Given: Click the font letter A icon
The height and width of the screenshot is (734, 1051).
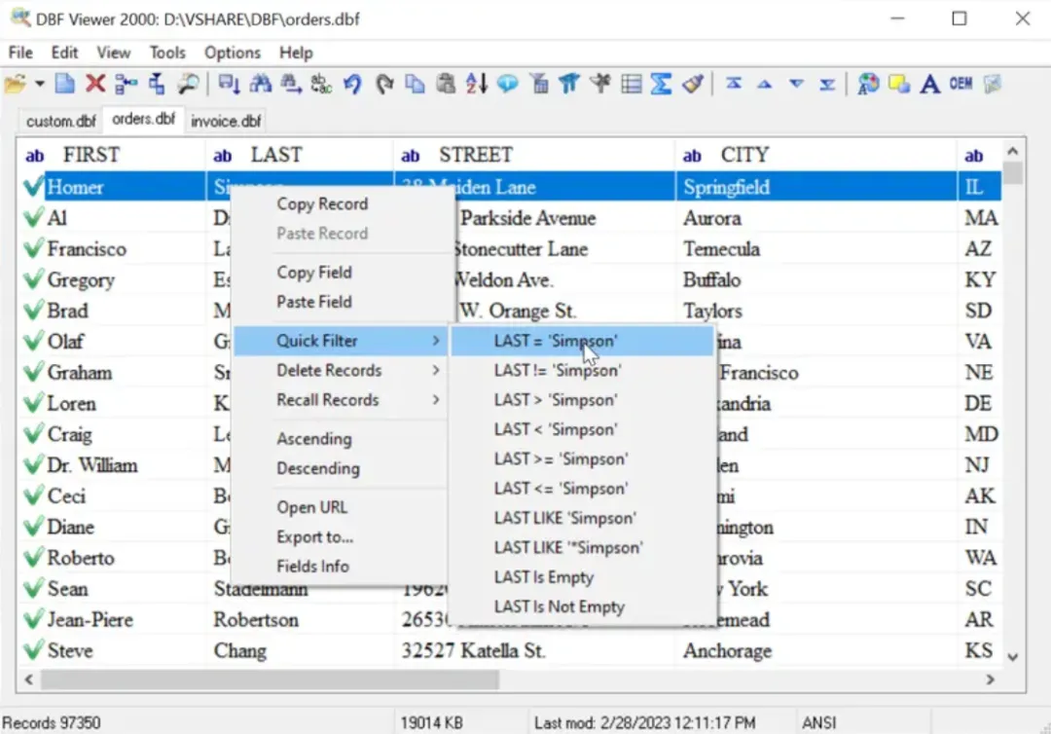Looking at the screenshot, I should click(x=929, y=84).
